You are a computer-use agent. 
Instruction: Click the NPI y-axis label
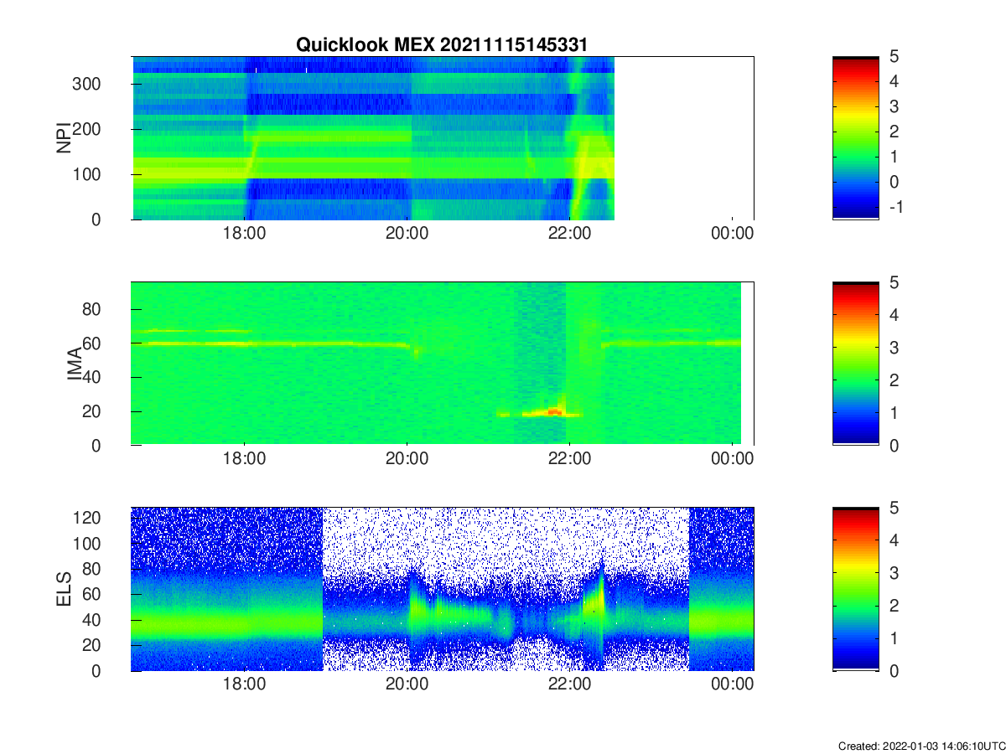(63, 138)
